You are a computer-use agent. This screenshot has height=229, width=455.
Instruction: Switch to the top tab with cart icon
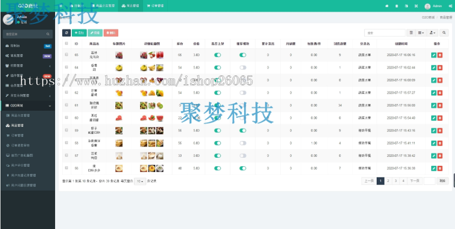click(155, 6)
